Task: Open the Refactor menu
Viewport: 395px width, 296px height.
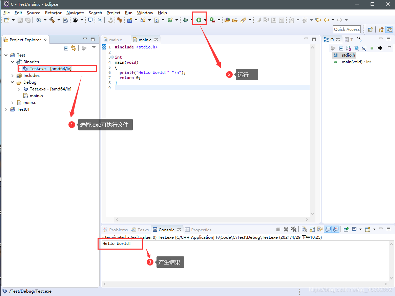Action: [x=53, y=13]
